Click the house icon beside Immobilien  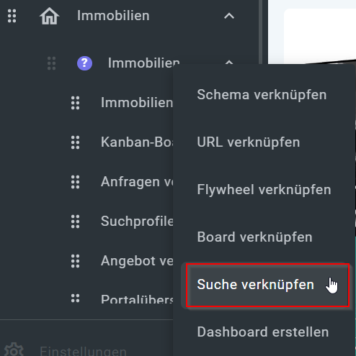(49, 16)
